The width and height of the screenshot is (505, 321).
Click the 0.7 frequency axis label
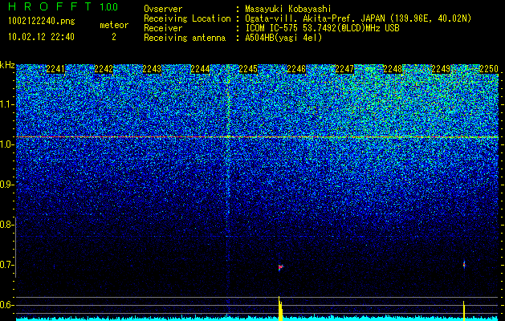(x=6, y=265)
